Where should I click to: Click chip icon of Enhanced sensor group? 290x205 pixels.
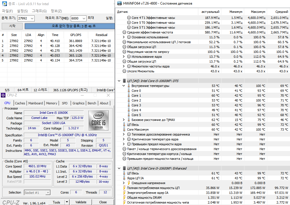124,168
